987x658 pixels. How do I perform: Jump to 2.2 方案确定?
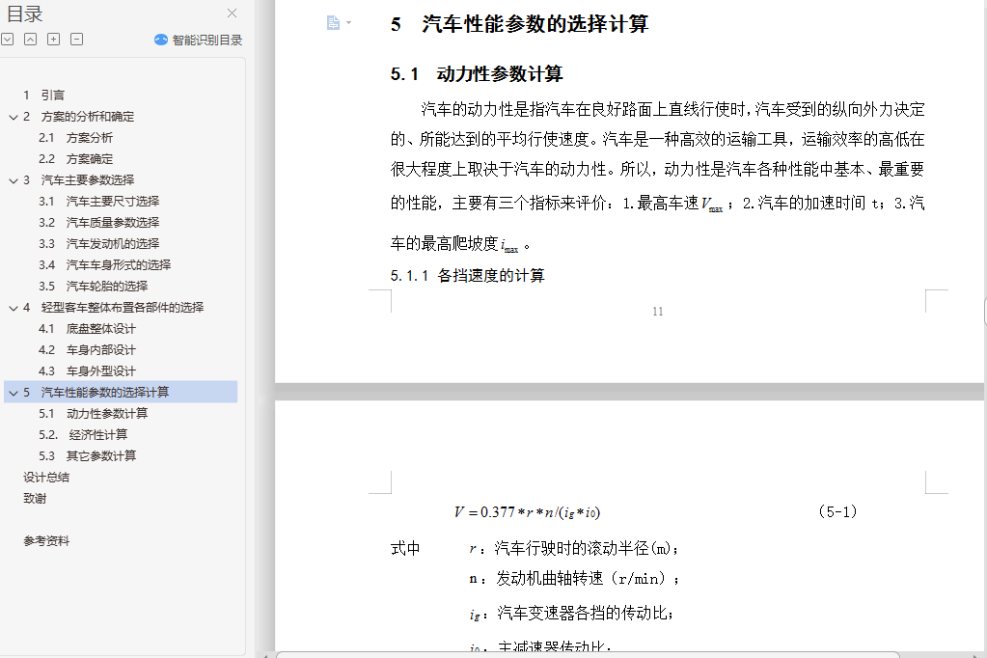(75, 159)
